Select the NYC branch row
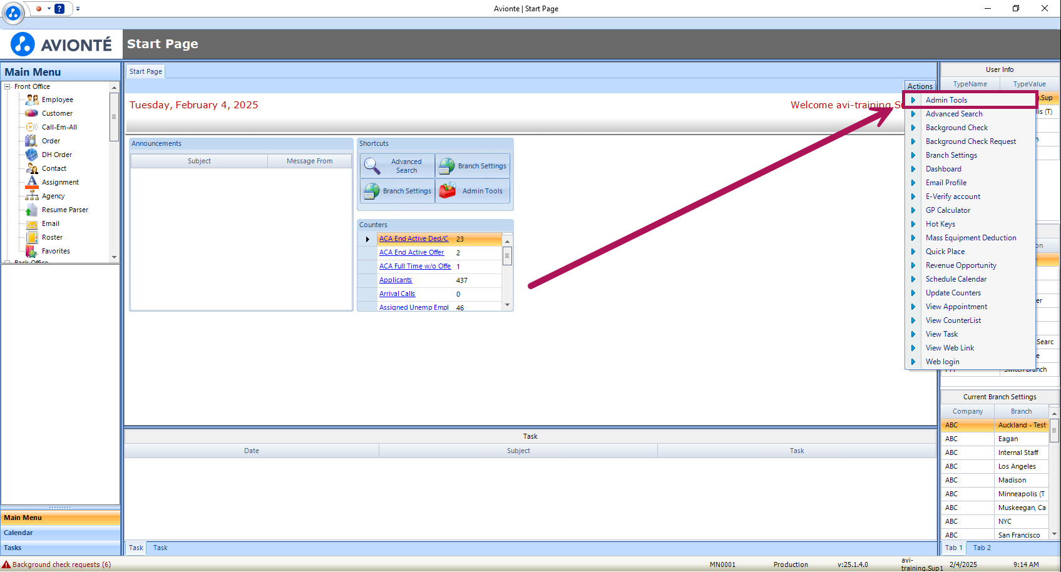This screenshot has width=1061, height=572. (x=995, y=521)
